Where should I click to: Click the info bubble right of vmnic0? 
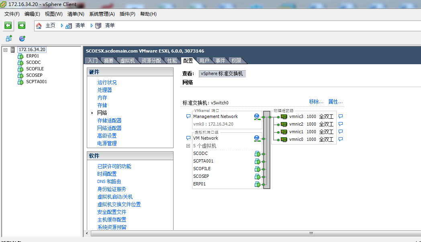click(x=341, y=139)
